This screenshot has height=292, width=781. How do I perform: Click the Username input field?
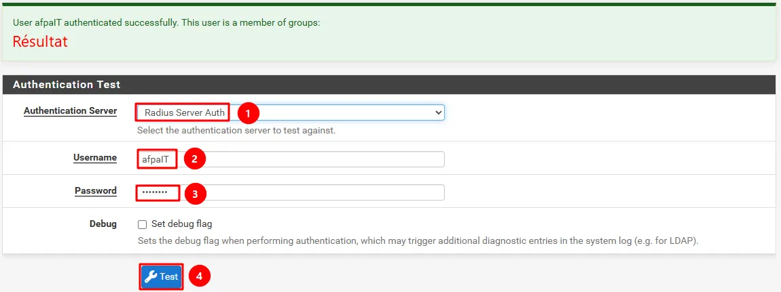click(291, 159)
